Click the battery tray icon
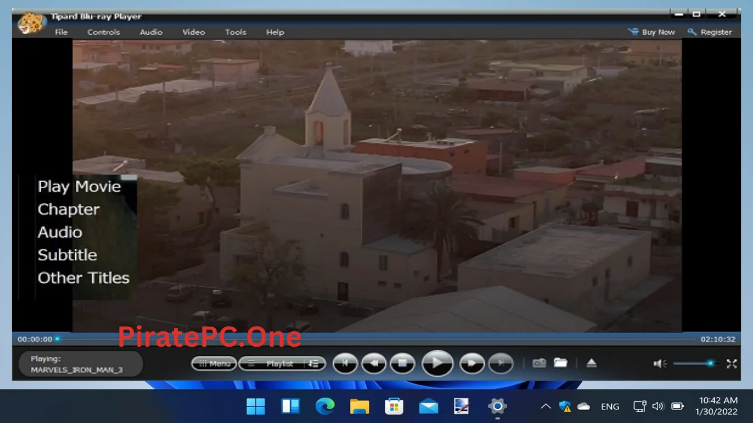 (x=678, y=407)
